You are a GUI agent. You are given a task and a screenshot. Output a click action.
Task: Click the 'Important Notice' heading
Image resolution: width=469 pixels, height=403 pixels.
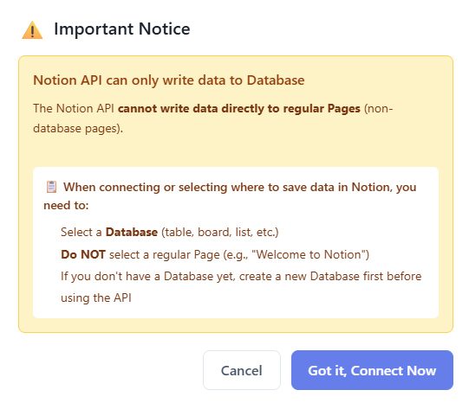tap(121, 29)
